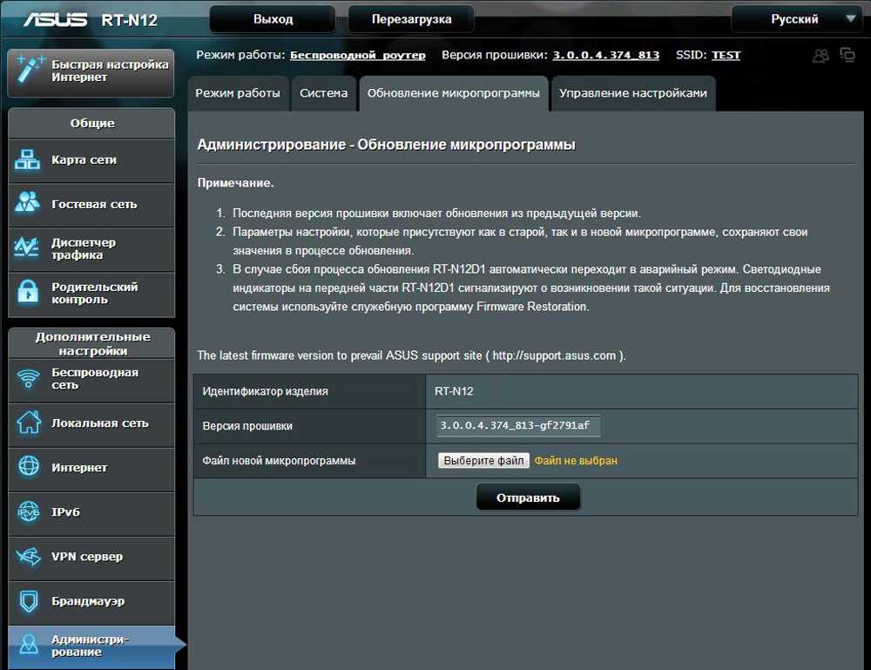The width and height of the screenshot is (871, 670).
Task: Click the Выберите файл file chooser button
Action: (x=483, y=461)
